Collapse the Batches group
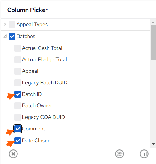The height and width of the screenshot is (164, 156). point(5,36)
